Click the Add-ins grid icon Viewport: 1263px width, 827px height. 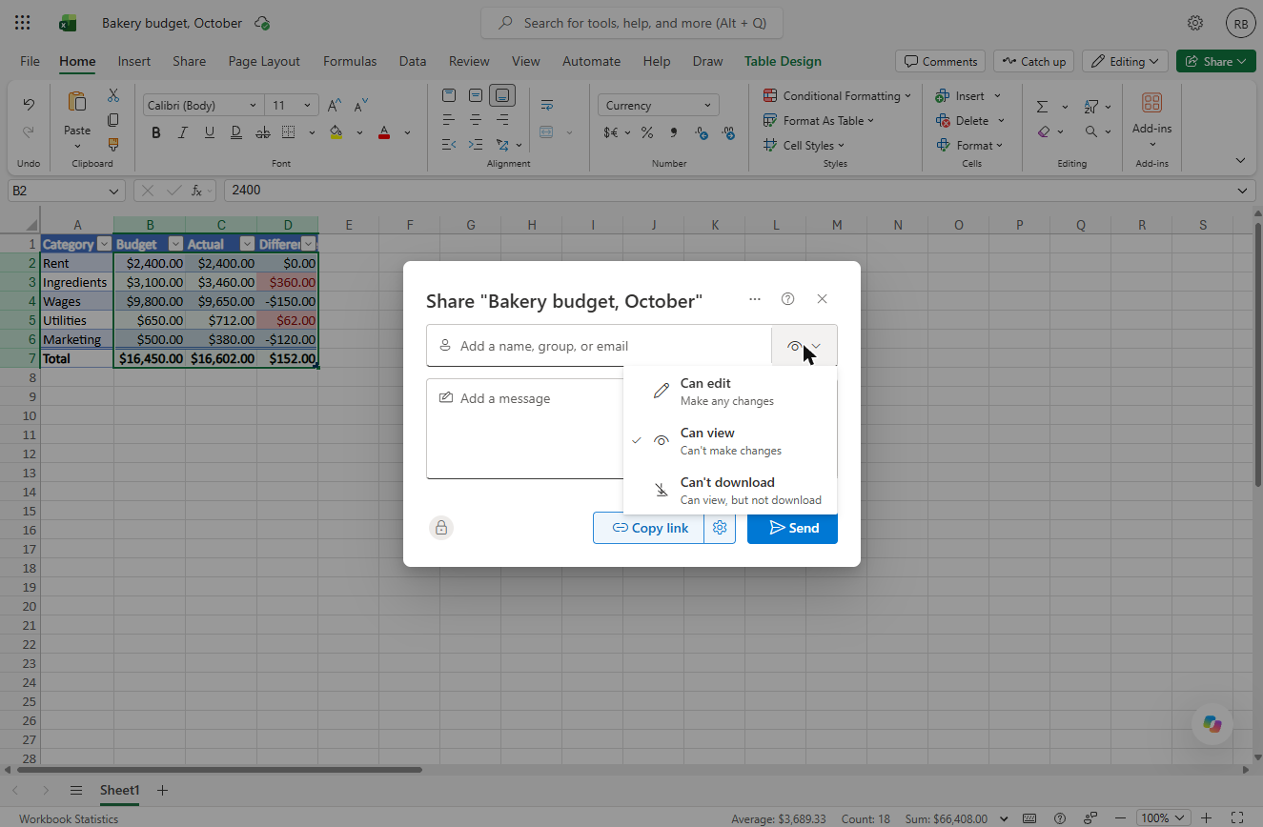pyautogui.click(x=1151, y=103)
